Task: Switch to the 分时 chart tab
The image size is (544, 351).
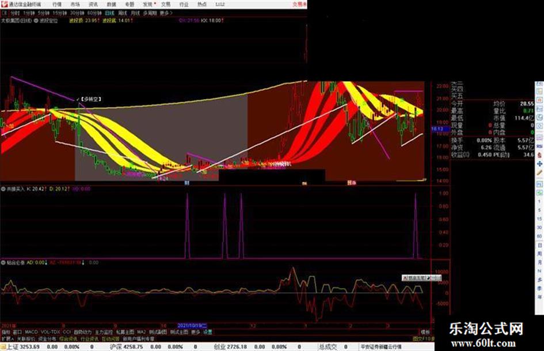Action: 15,13
